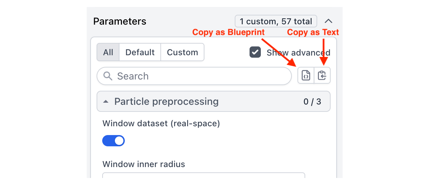This screenshot has width=430, height=185.
Task: Click the Copy as Blueprint icon
Action: (x=306, y=75)
